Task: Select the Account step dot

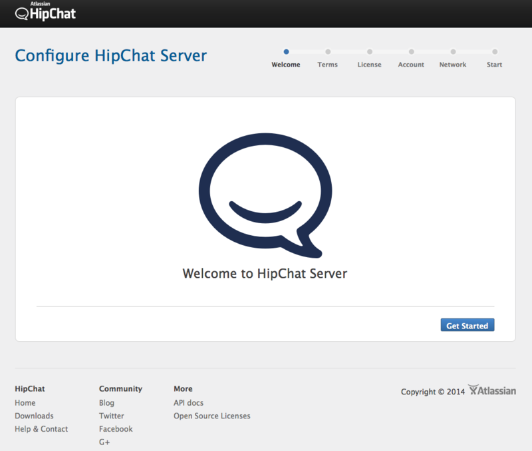Action: (411, 52)
